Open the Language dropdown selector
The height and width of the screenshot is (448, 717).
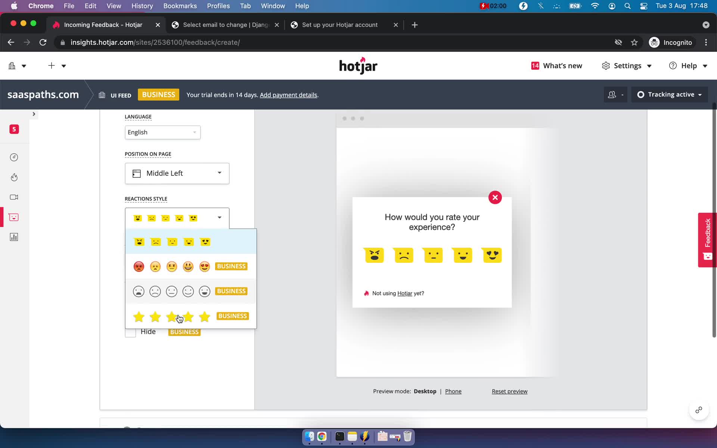pos(162,132)
